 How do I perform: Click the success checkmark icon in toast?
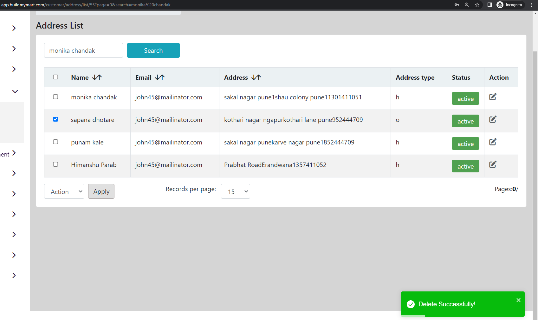point(411,304)
